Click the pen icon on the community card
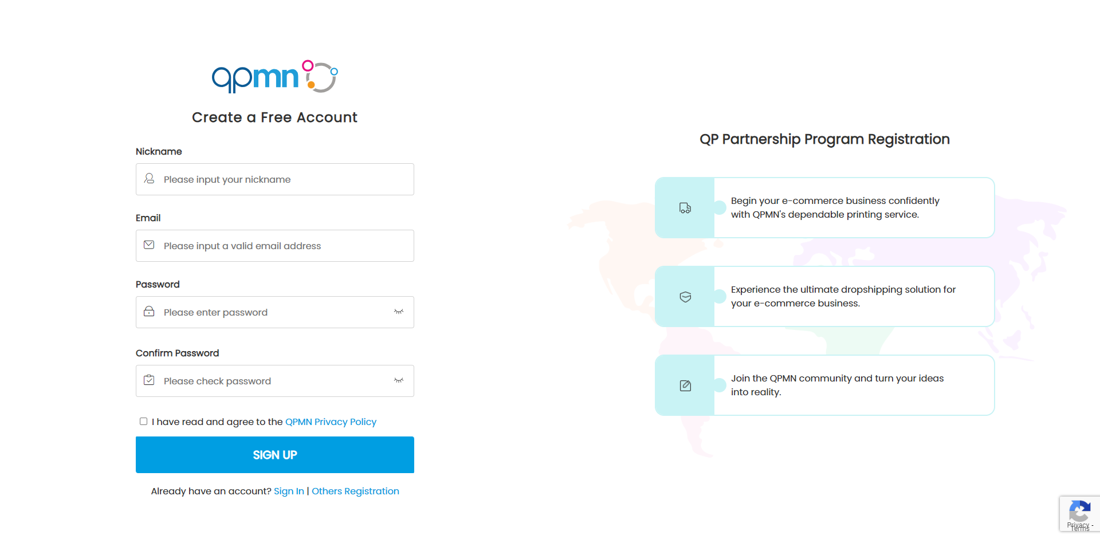The height and width of the screenshot is (539, 1100). [x=685, y=385]
